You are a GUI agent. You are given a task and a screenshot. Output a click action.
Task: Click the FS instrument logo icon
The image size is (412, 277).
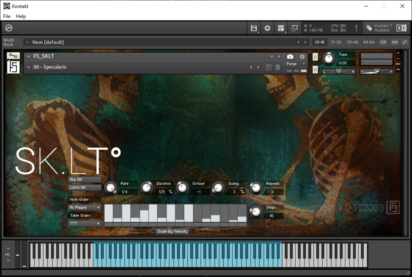tap(13, 67)
